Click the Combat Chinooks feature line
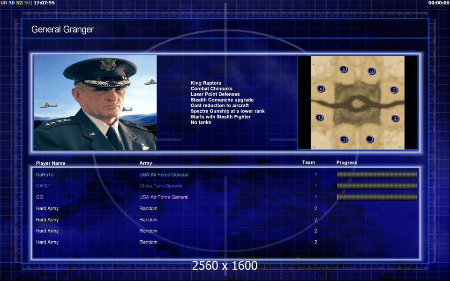450x281 pixels. [x=211, y=89]
